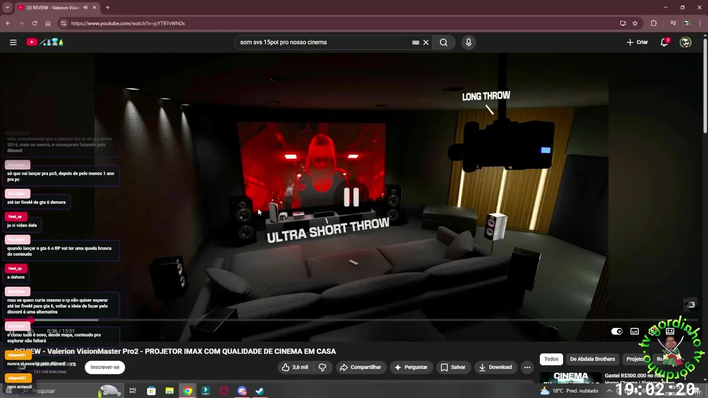Select the Todos filter chip
This screenshot has width=708, height=398.
[x=551, y=359]
